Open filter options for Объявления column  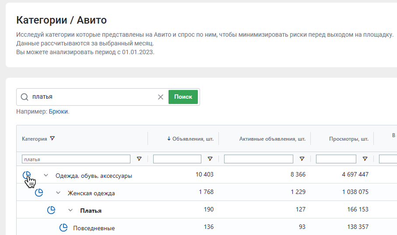coord(210,159)
